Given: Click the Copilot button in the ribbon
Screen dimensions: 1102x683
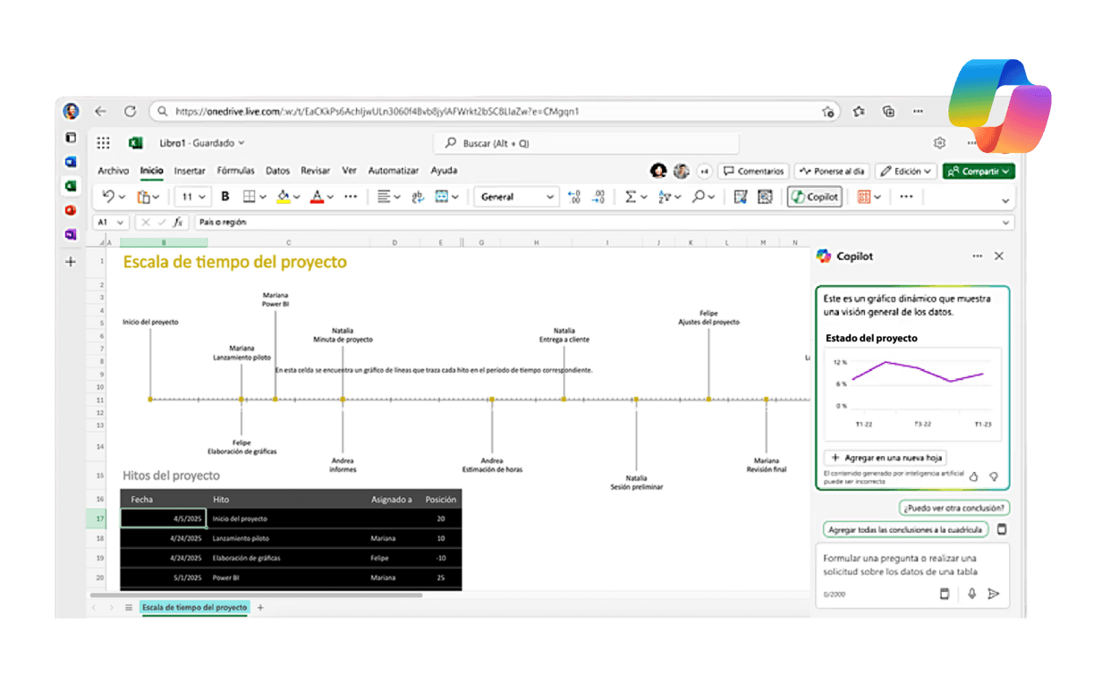Looking at the screenshot, I should pyautogui.click(x=815, y=197).
